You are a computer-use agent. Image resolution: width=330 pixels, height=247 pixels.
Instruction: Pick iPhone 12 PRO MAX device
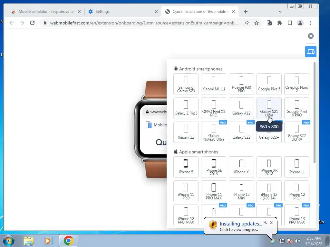pyautogui.click(x=186, y=215)
